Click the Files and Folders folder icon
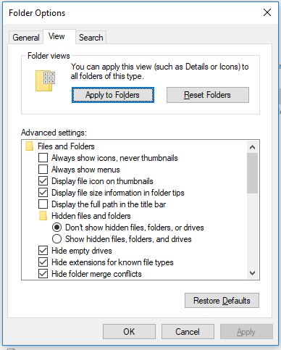Viewport: 281px width, 350px height. (x=29, y=146)
